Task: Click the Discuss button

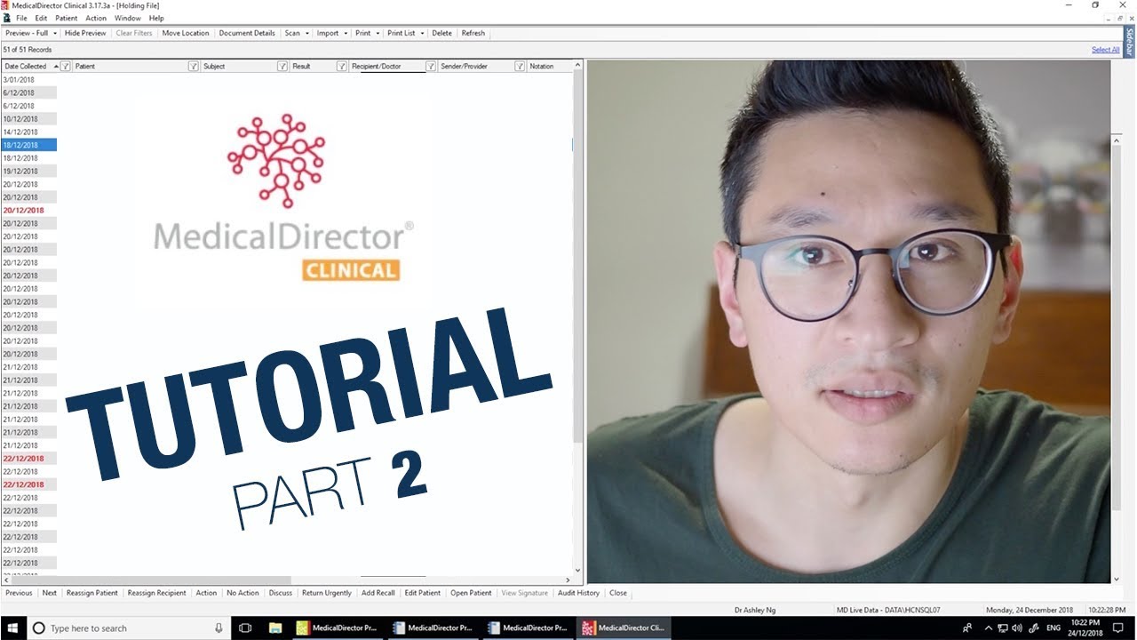Action: [x=281, y=593]
